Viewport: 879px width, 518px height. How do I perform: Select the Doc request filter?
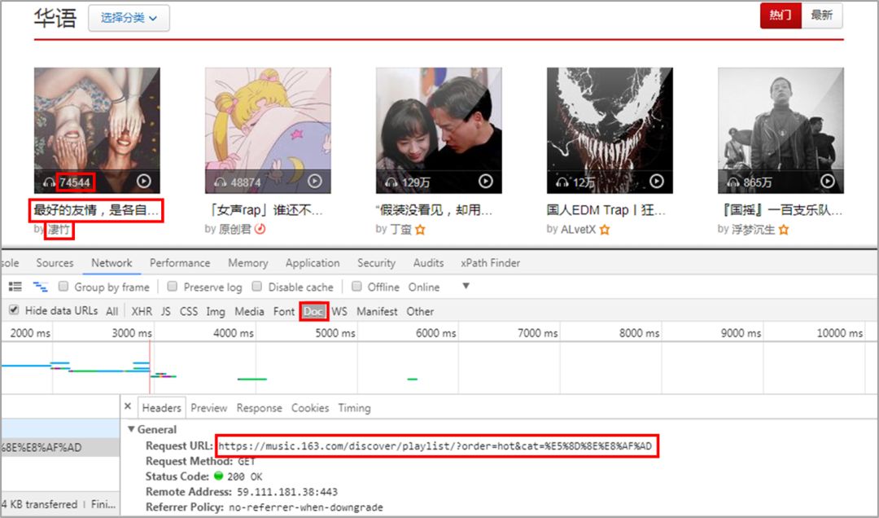pyautogui.click(x=314, y=311)
